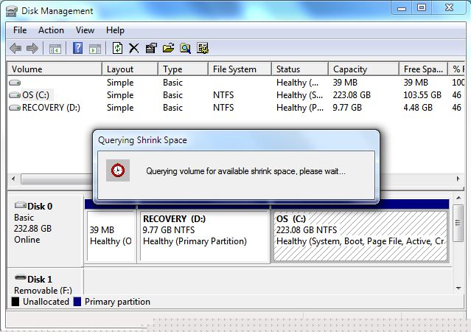The width and height of the screenshot is (471, 332).
Task: Click the Disk 0 Basic label panel
Action: [45, 230]
